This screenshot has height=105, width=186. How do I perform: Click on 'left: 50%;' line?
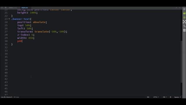pyautogui.click(x=25, y=29)
